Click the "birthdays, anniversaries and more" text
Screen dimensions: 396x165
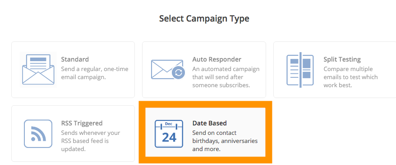click(225, 145)
